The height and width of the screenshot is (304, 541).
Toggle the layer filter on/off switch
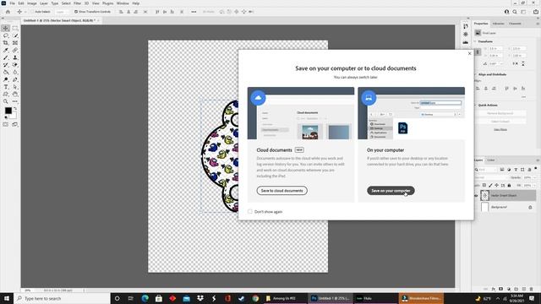tap(536, 169)
